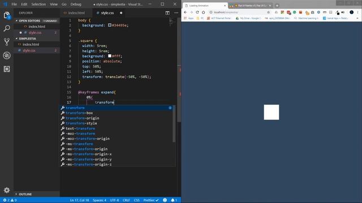
Task: Switch to the Flat UI Palette Chrome tab
Action: [251, 6]
